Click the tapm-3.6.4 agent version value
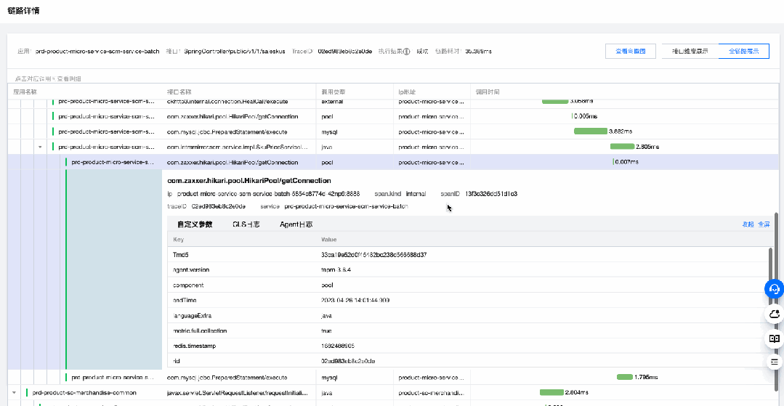 [336, 270]
